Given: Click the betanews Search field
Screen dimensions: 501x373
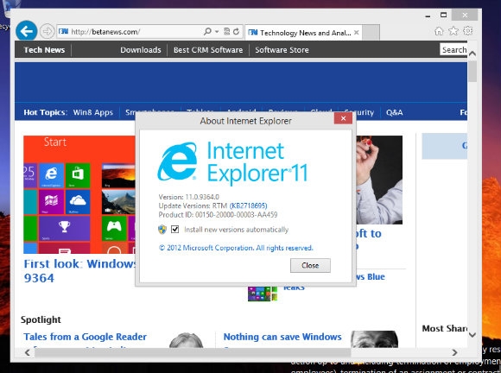Looking at the screenshot, I should click(x=453, y=49).
